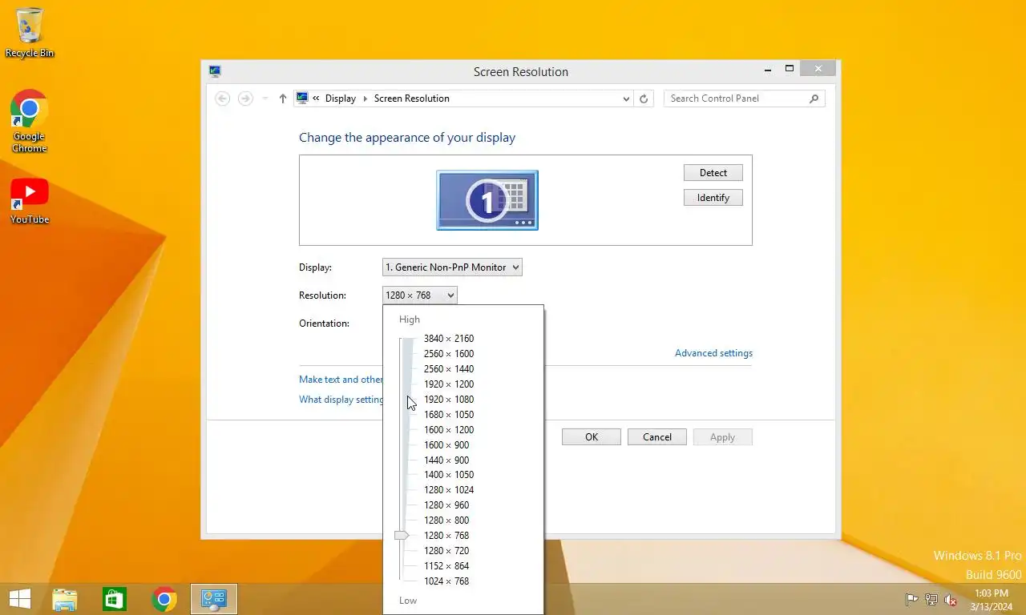Refresh the Screen Resolution page

tap(643, 98)
